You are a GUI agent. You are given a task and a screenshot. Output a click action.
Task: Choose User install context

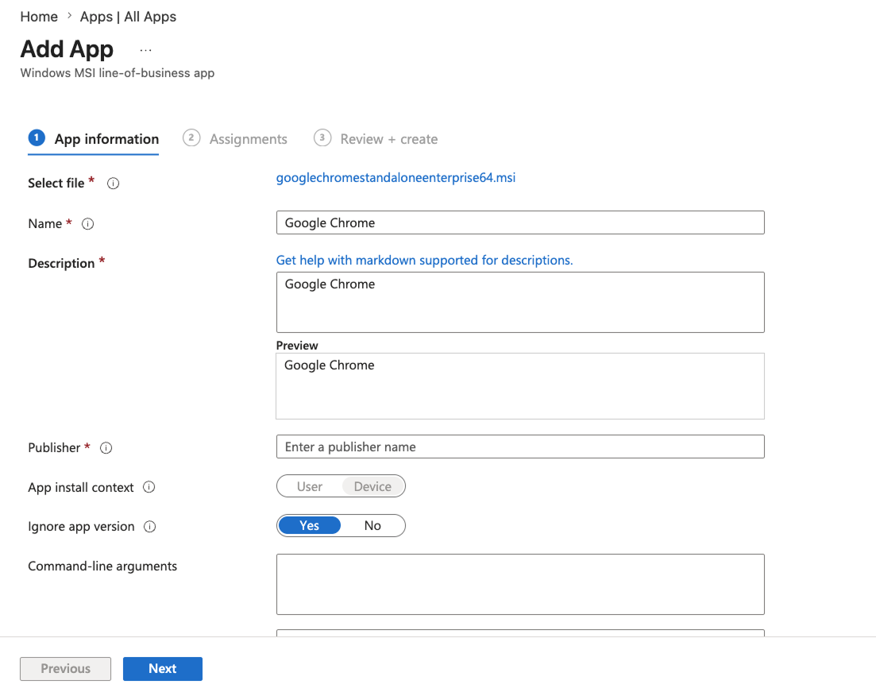point(310,486)
